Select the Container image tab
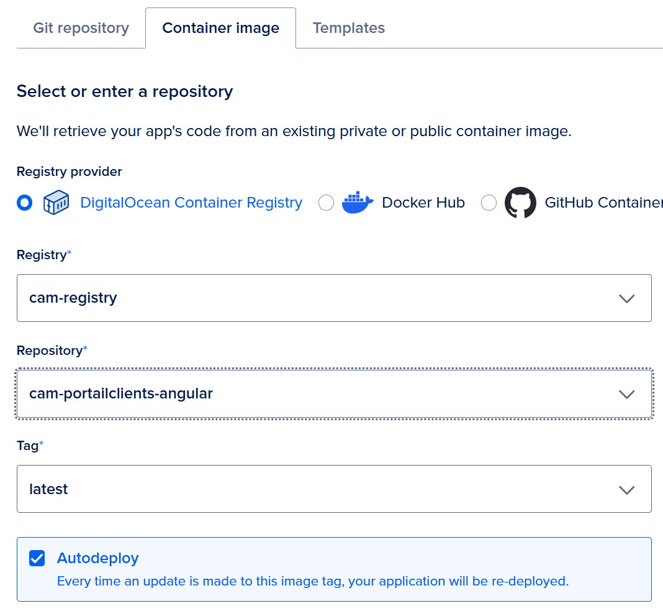The width and height of the screenshot is (663, 611). tap(220, 28)
